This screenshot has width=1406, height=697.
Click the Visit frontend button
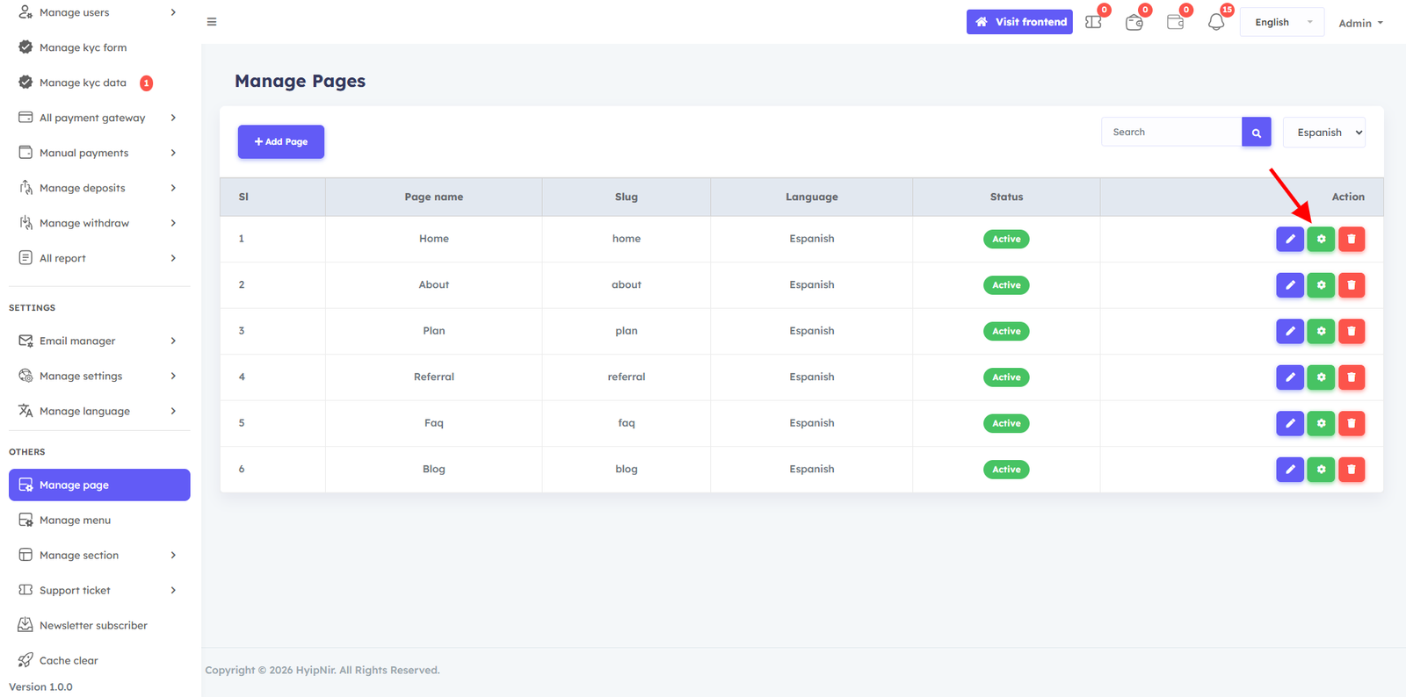tap(1019, 22)
